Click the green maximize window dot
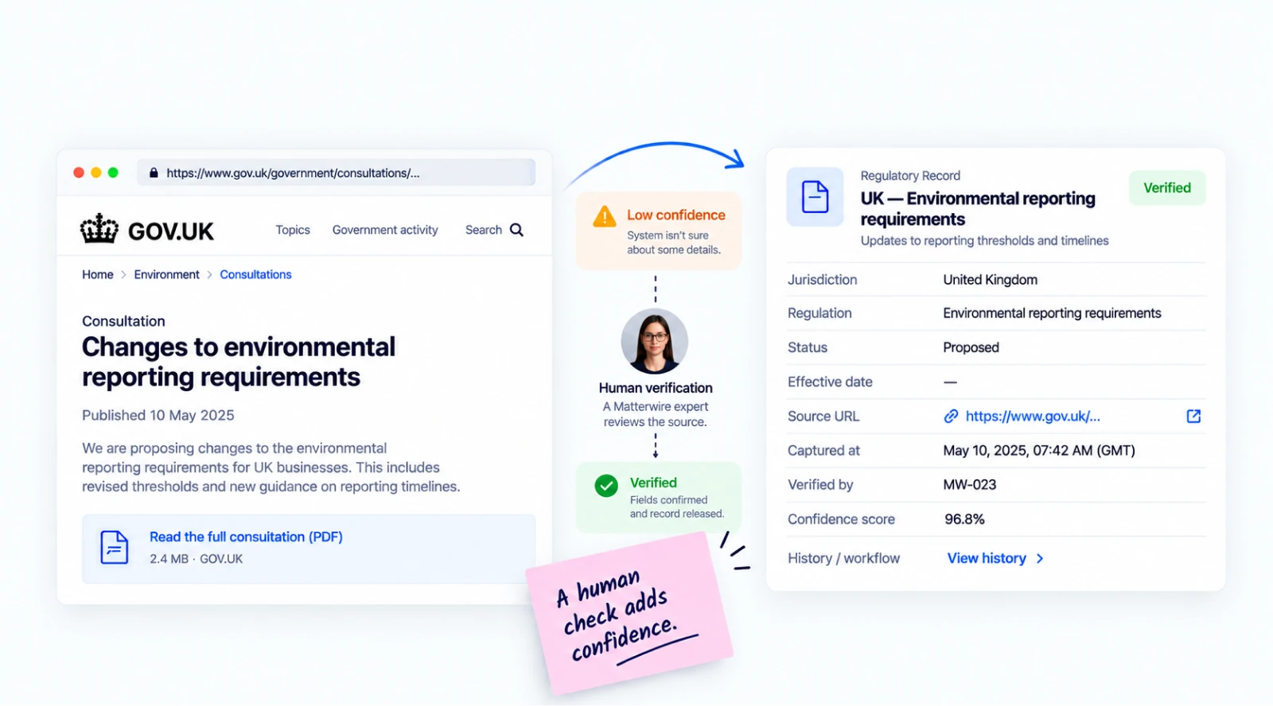1273x706 pixels. pos(113,173)
